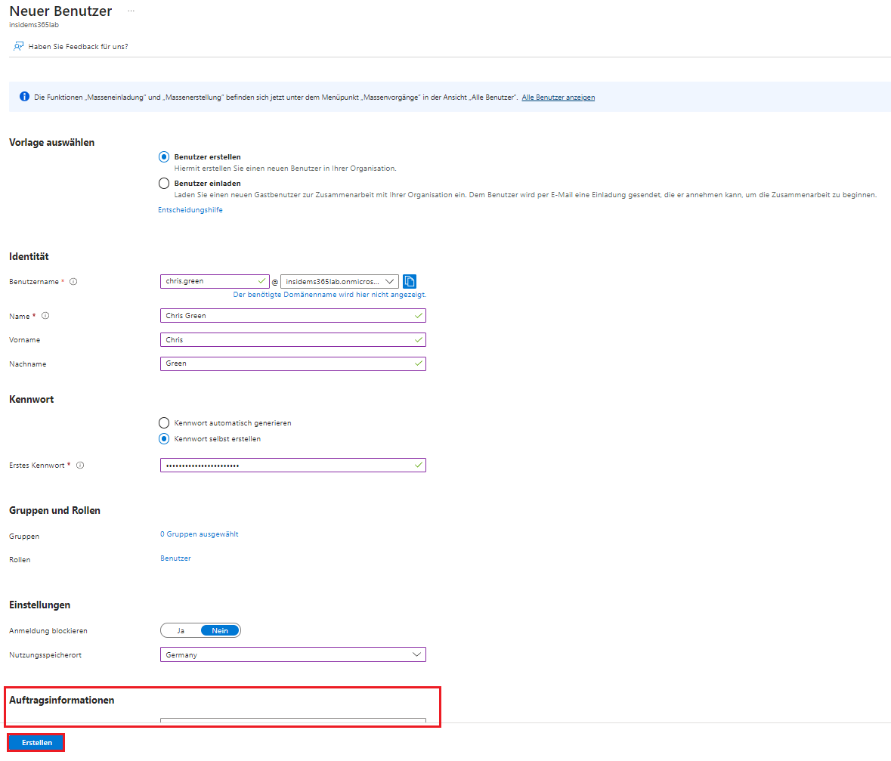Viewport: 891px width, 761px height.
Task: Choose Kennwort automatisch generieren option
Action: coord(164,423)
